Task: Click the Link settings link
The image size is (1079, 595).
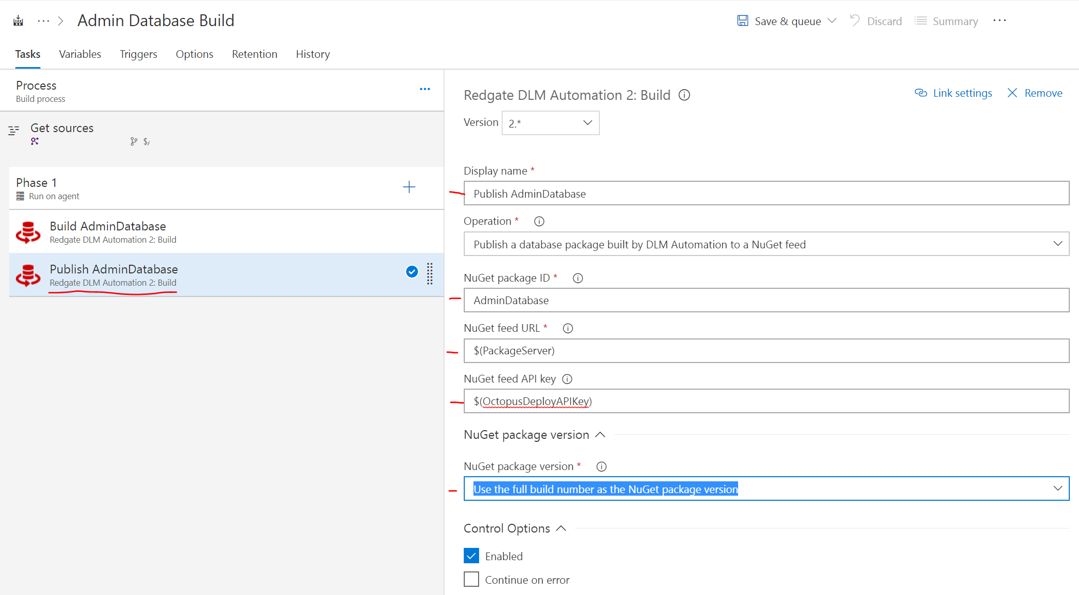Action: [954, 93]
